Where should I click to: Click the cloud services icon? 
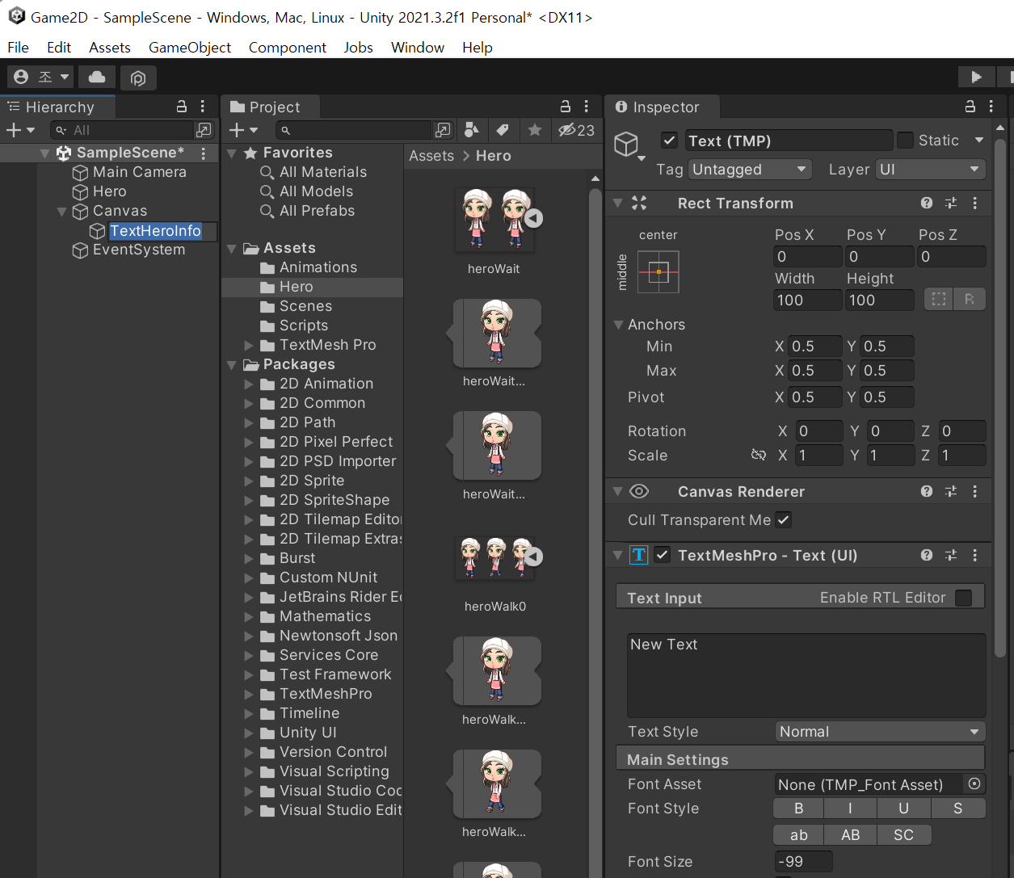(97, 77)
